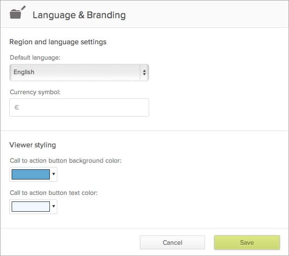Screen dimensions: 289x256
Task: Expand the button text color picker arrow
Action: click(x=54, y=207)
